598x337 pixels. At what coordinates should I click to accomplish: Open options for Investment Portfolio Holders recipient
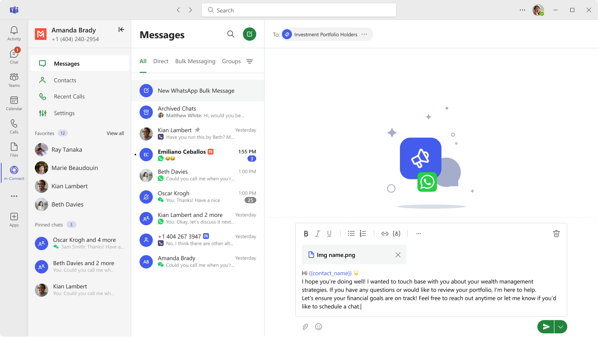364,34
